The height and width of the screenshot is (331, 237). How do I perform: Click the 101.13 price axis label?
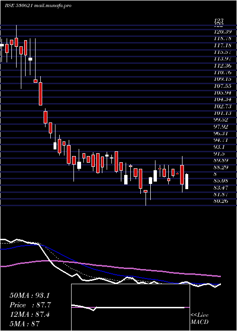223,113
